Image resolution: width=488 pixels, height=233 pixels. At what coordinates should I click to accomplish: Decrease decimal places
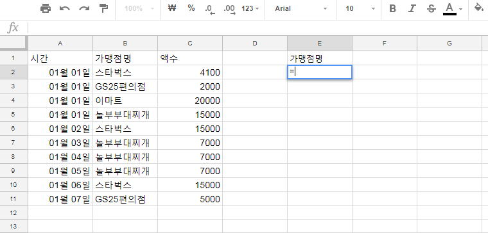[210, 9]
